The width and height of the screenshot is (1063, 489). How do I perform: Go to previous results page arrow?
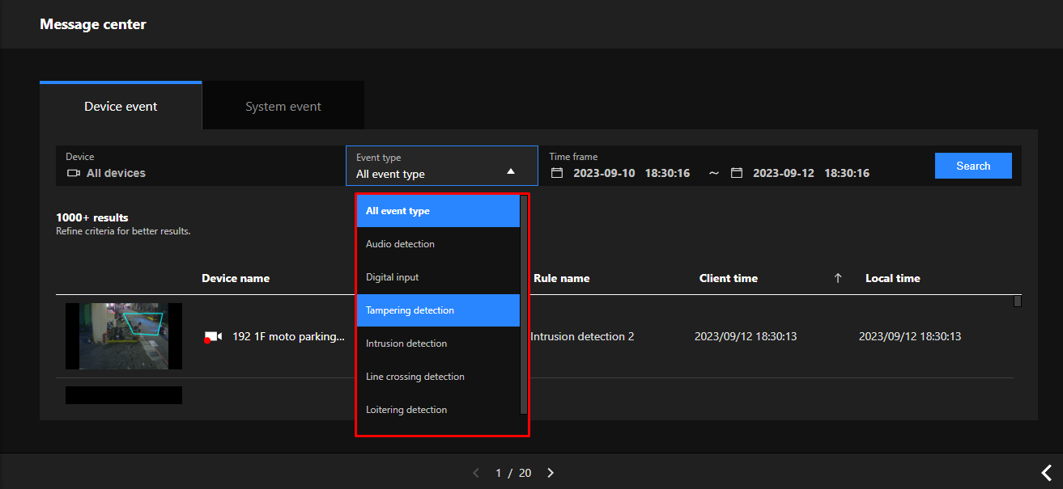click(x=476, y=473)
